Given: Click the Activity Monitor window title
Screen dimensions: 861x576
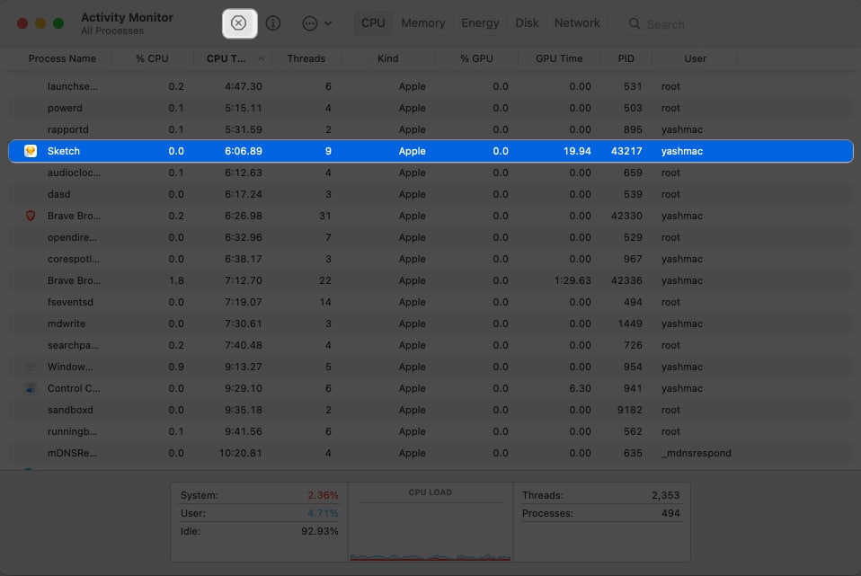Looking at the screenshot, I should coord(127,18).
